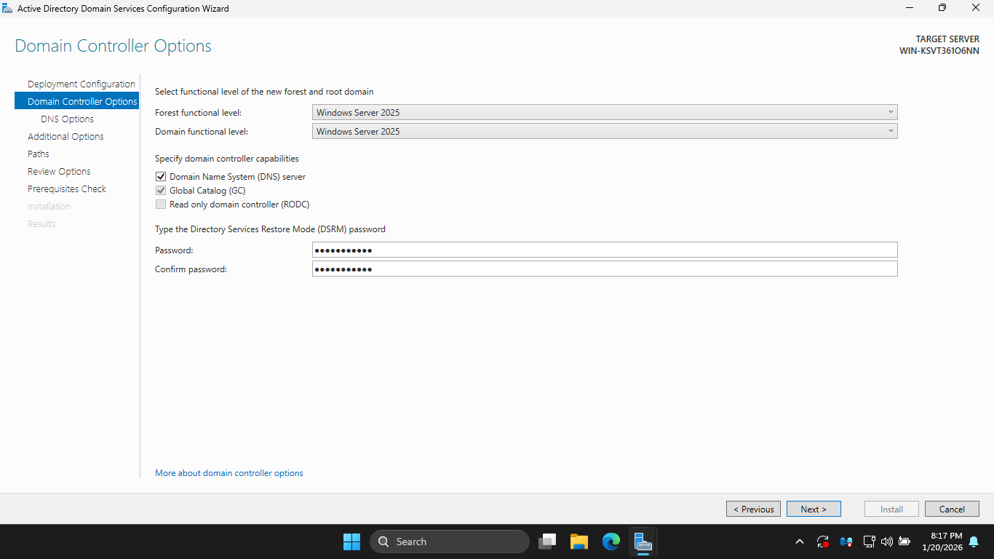This screenshot has width=994, height=559.
Task: Open Additional Options wizard page
Action: 65,137
